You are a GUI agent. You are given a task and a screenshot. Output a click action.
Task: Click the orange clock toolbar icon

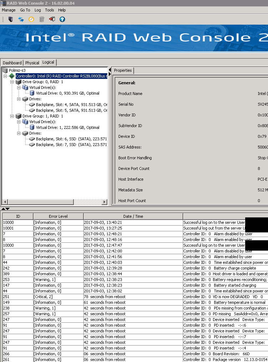coord(31,19)
